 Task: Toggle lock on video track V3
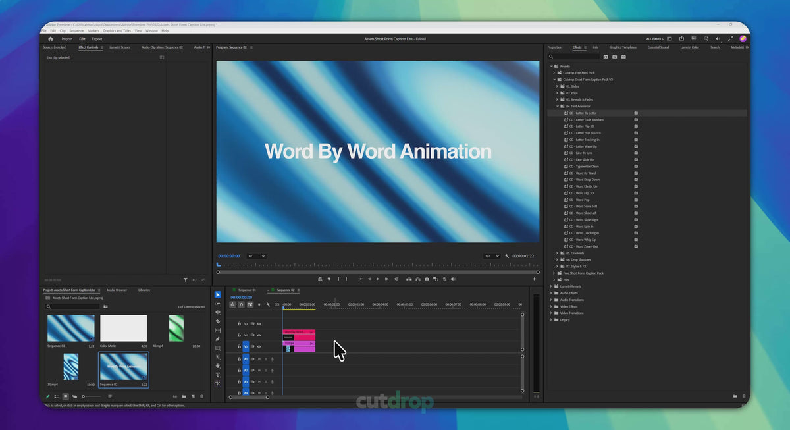point(239,324)
